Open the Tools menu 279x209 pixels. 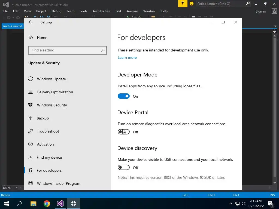click(x=83, y=11)
